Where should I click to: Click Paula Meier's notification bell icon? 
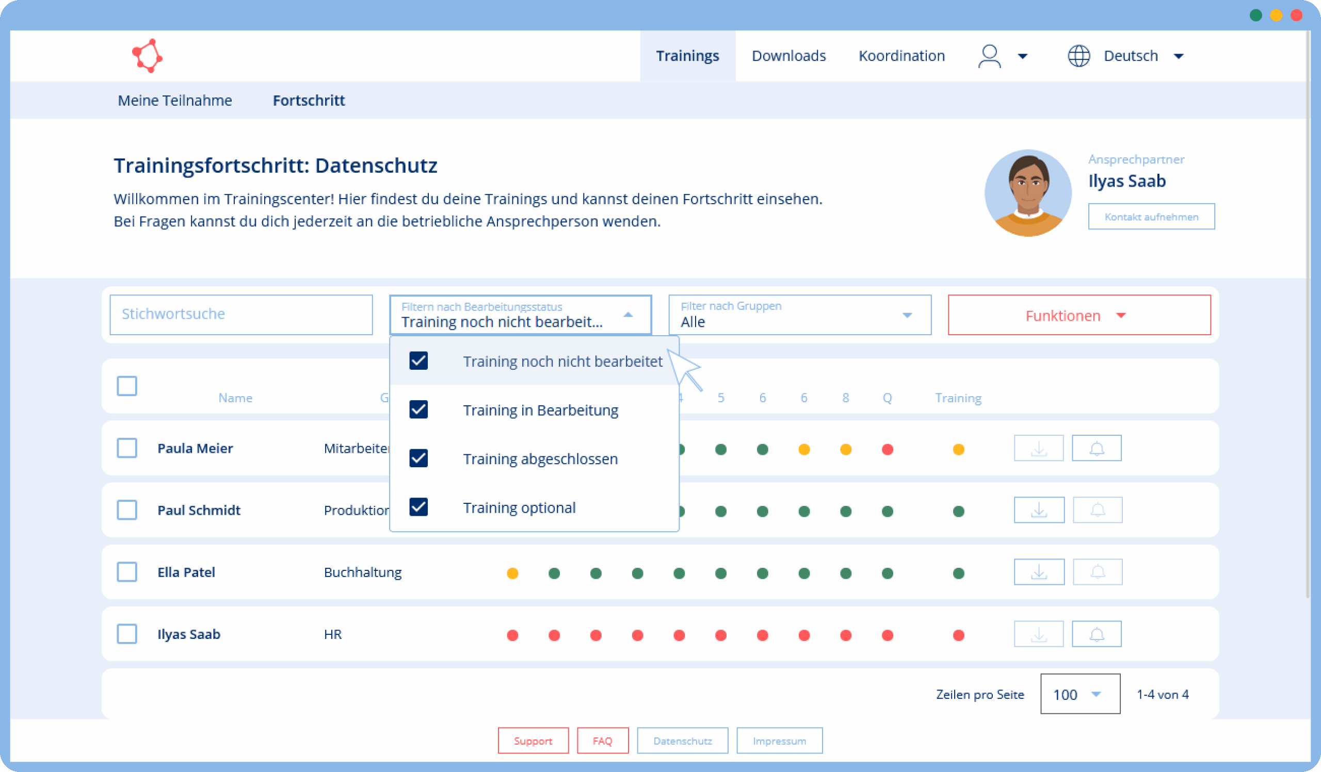coord(1096,448)
